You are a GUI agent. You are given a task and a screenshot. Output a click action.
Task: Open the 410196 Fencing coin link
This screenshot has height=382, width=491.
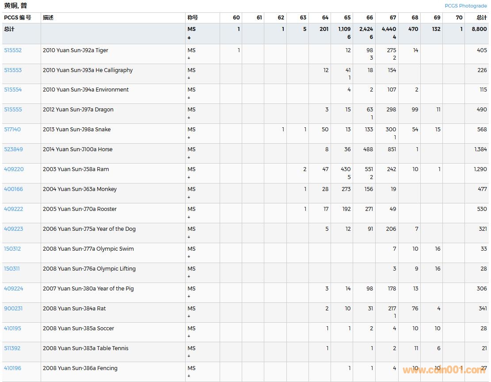[x=12, y=368]
